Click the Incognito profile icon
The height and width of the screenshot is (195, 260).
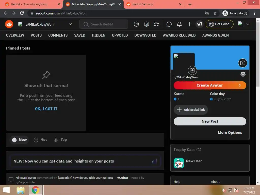tap(225, 13)
